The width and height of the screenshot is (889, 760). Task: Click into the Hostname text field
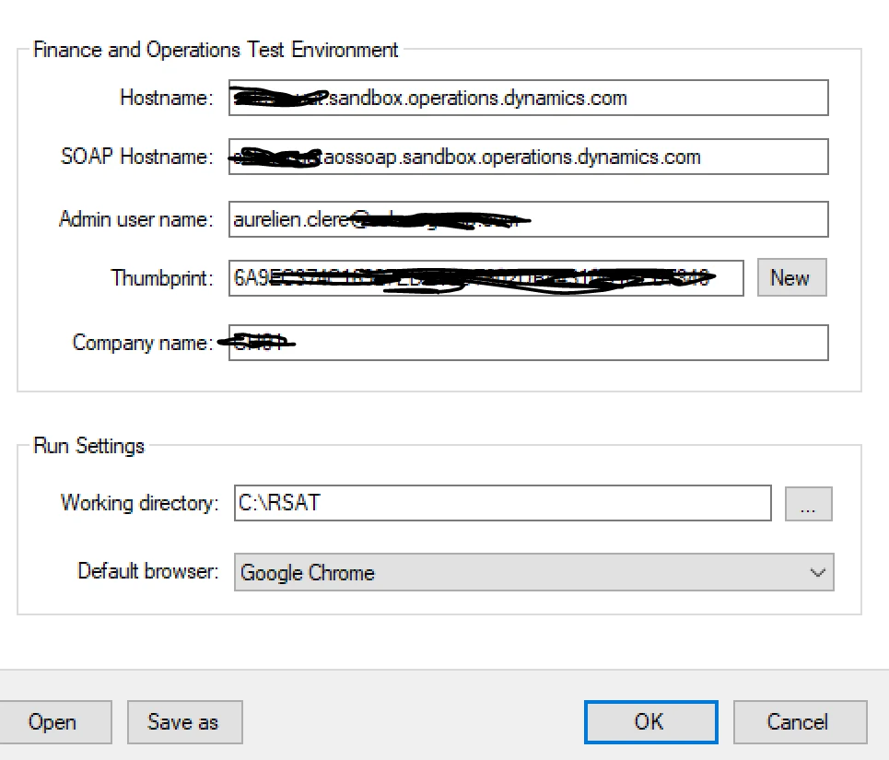[x=528, y=98]
